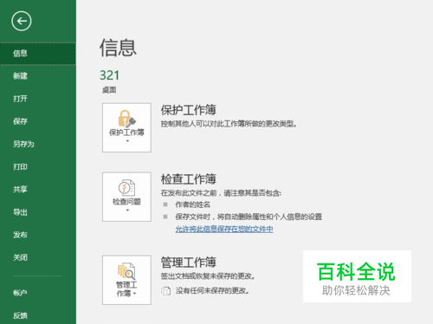Open the 新建 sidebar item
Image resolution: width=433 pixels, height=324 pixels.
point(38,76)
